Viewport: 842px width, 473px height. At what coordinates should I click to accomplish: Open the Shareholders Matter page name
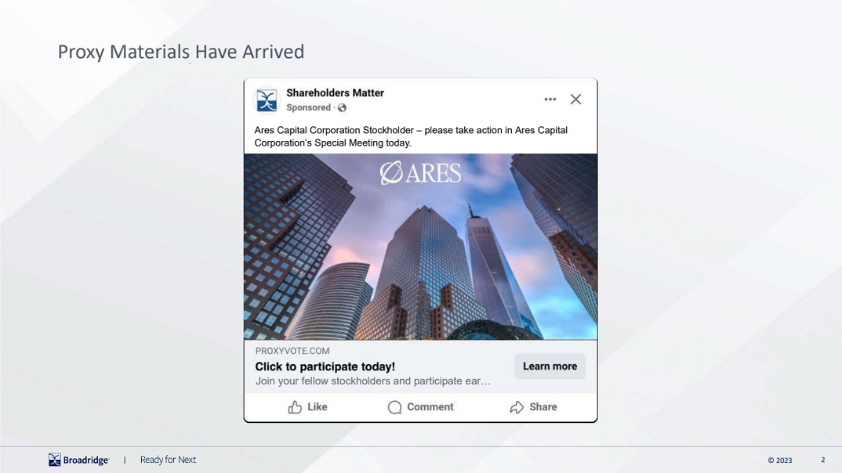coord(335,92)
